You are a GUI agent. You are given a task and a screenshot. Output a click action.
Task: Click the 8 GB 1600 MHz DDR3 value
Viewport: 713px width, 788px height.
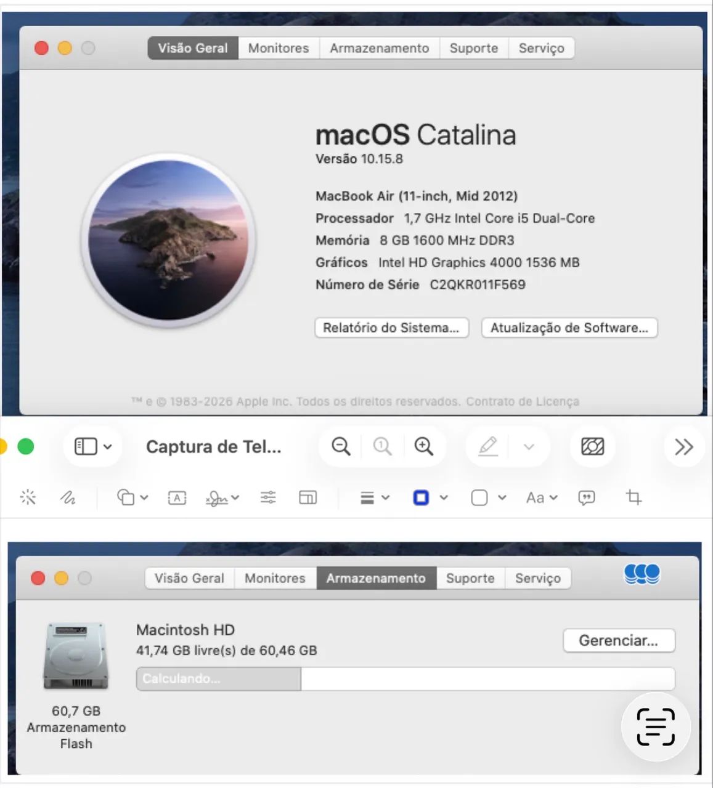click(x=447, y=240)
